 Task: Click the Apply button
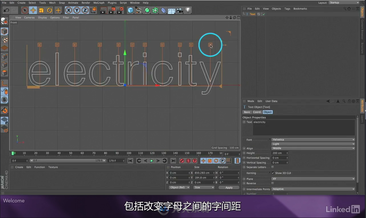point(229,188)
